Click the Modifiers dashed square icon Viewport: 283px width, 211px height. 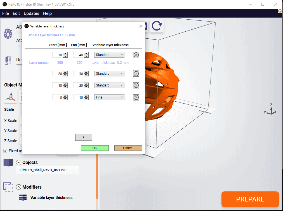[8, 187]
